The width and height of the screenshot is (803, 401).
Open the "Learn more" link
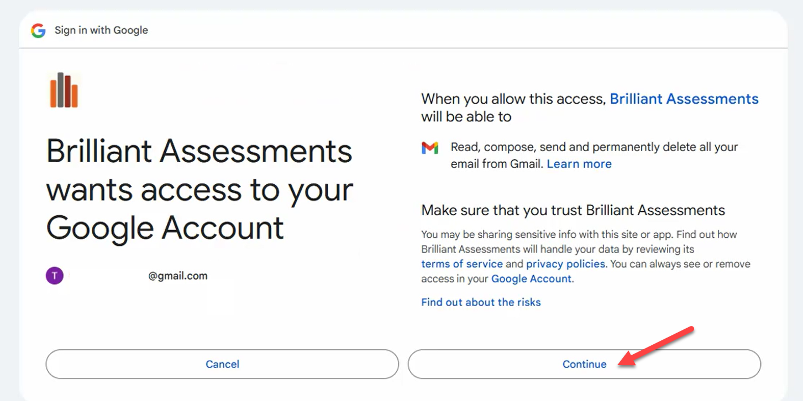click(579, 164)
